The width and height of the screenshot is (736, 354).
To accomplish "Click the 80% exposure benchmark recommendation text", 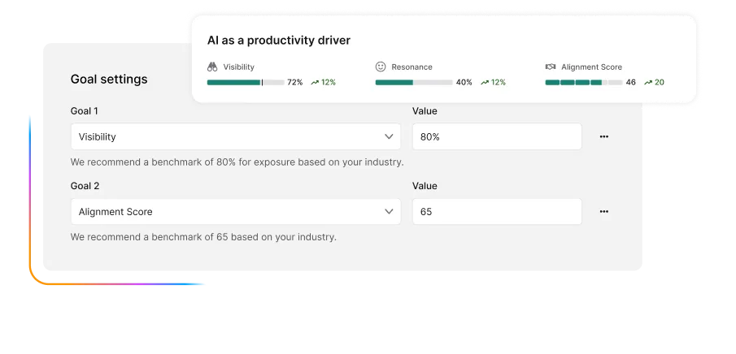I will 237,162.
